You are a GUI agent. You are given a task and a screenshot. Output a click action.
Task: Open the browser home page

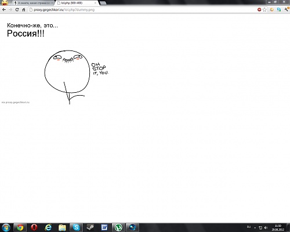pos(24,10)
